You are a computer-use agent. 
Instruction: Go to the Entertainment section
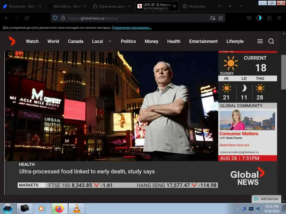(203, 41)
